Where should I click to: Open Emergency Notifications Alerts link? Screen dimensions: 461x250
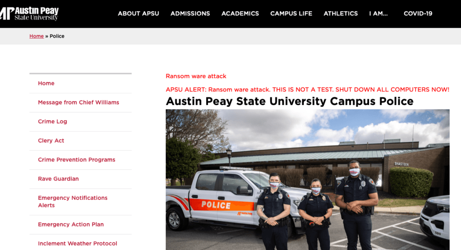click(72, 202)
